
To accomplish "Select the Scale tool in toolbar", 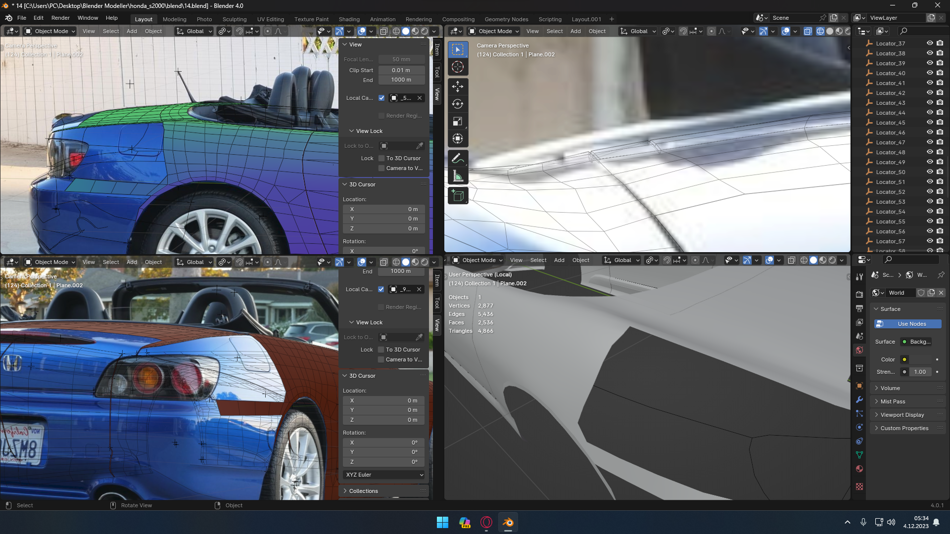I will point(458,121).
